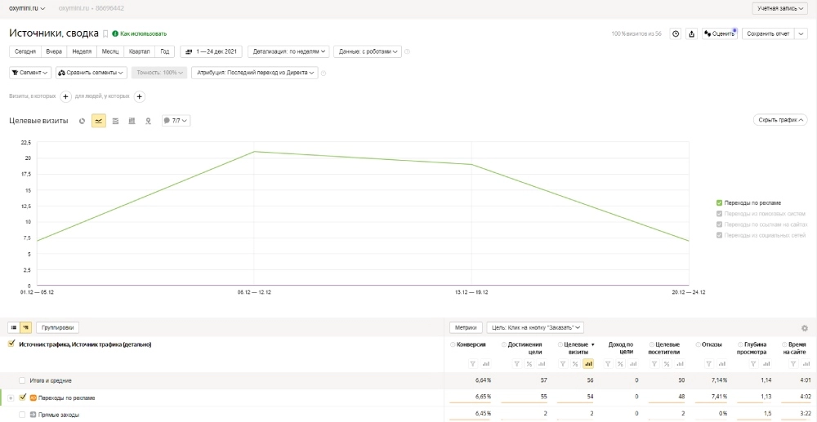This screenshot has width=817, height=422.
Task: Click Скрыть график button
Action: [x=780, y=120]
